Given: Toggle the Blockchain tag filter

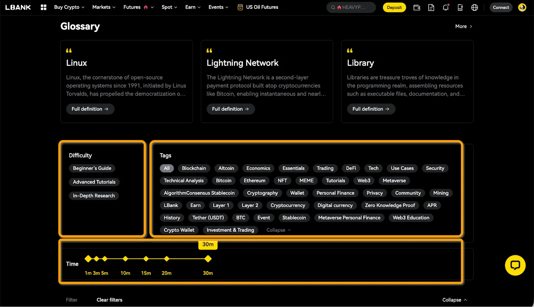Looking at the screenshot, I should tap(194, 168).
